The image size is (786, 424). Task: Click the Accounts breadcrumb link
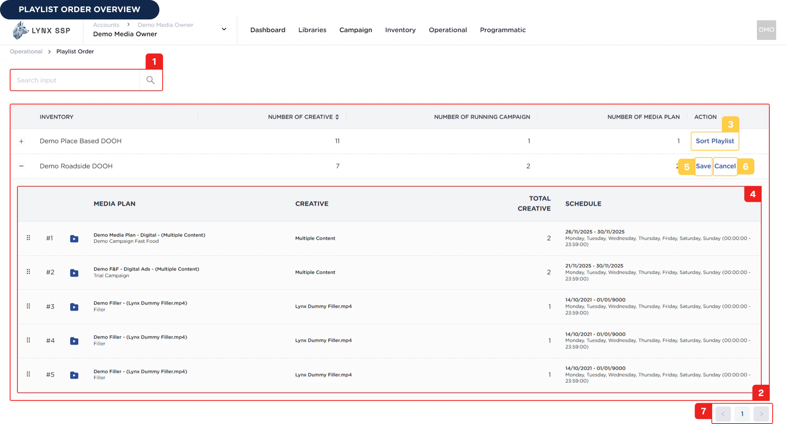click(106, 25)
